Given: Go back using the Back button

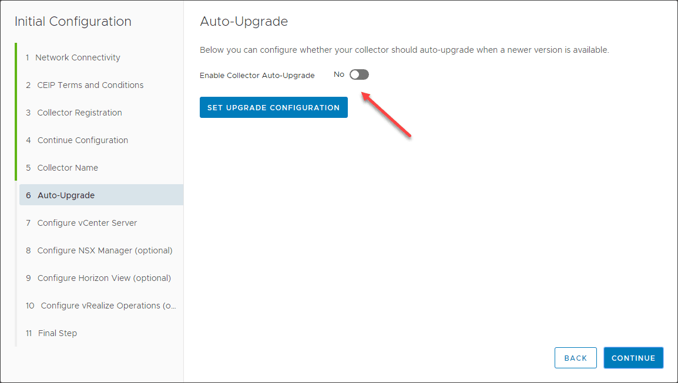Looking at the screenshot, I should point(575,358).
